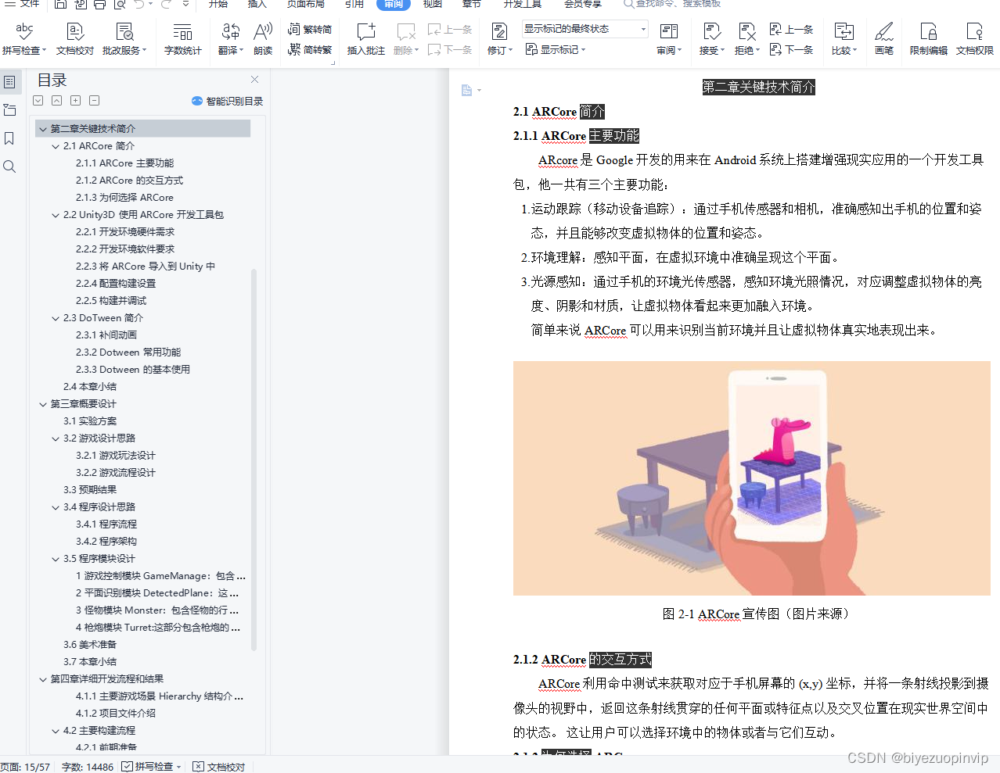Convert traditional to simplified with 繁转简
Screen dimensions: 1000x773
point(310,29)
